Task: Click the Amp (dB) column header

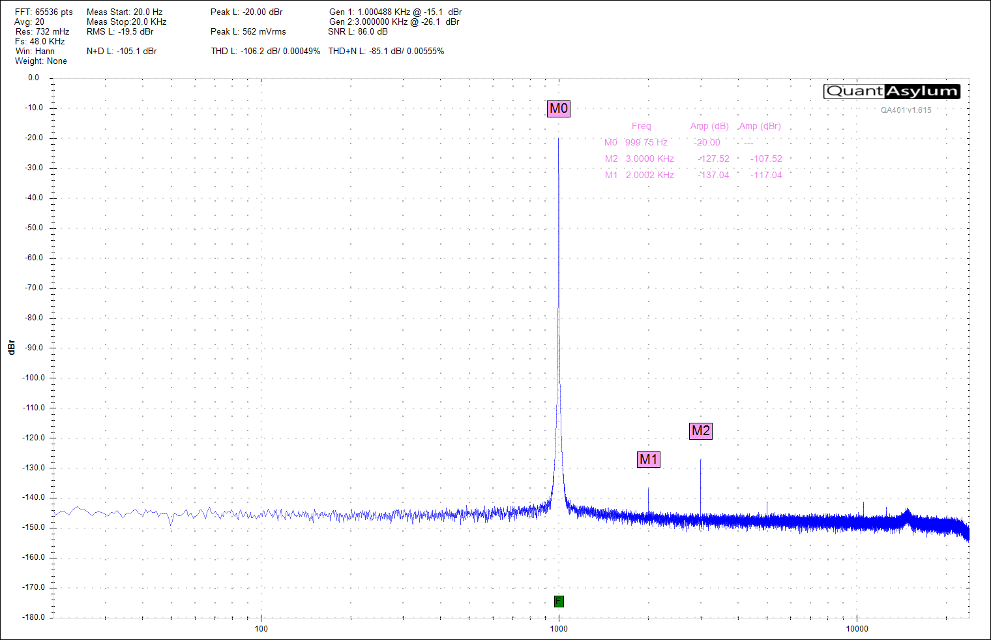Action: (x=709, y=127)
